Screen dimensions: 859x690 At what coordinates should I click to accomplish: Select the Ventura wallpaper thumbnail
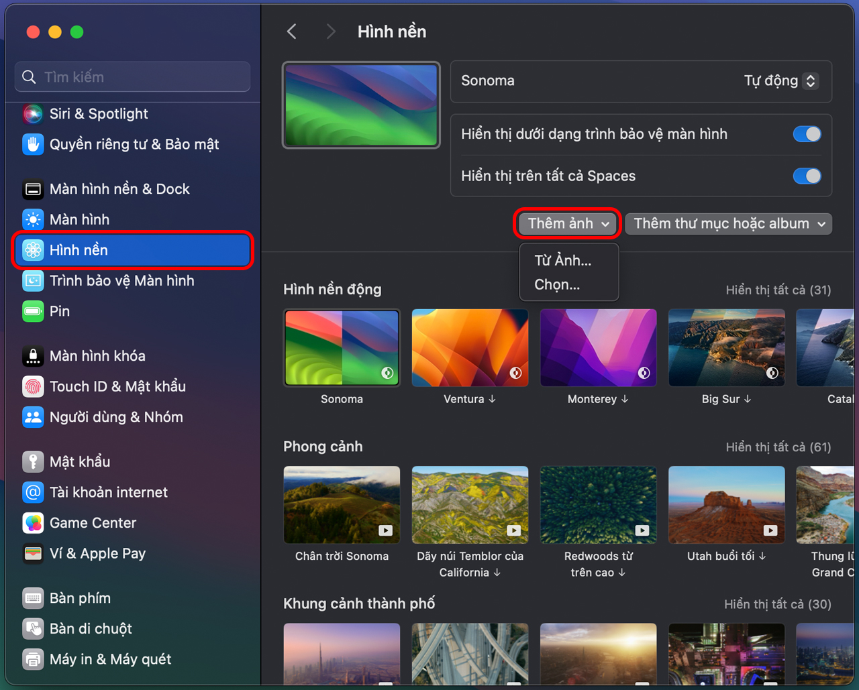(470, 348)
